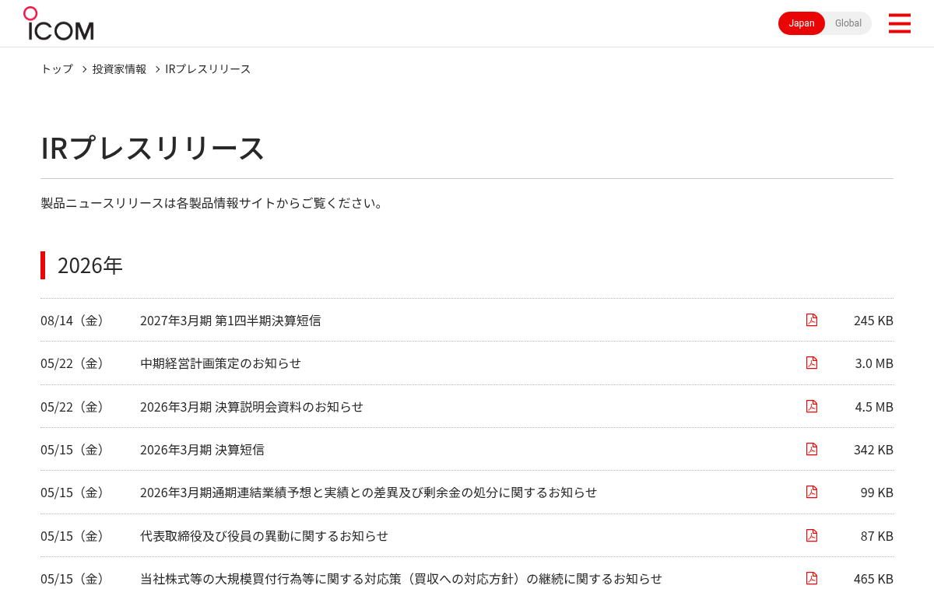Open PDF icon for 中期経営計画策定のお知らせ
The image size is (934, 589).
pyautogui.click(x=812, y=363)
